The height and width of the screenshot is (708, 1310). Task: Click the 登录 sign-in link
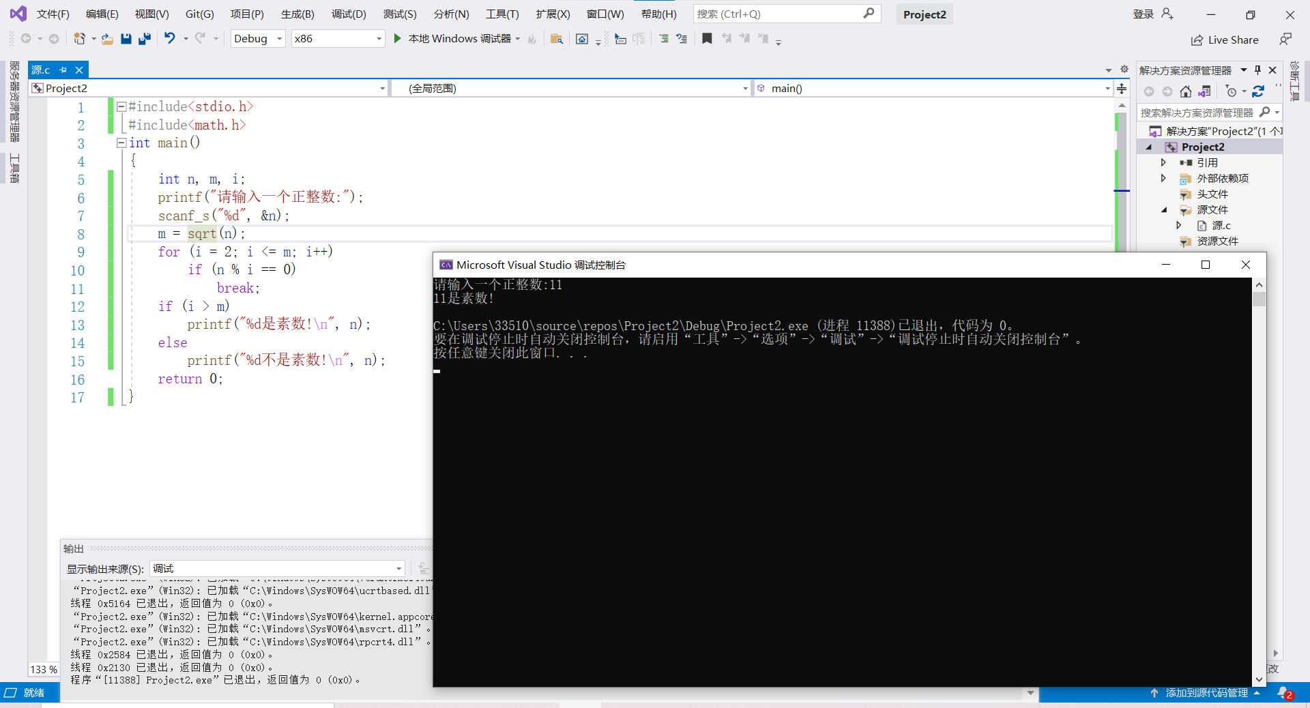(x=1143, y=14)
